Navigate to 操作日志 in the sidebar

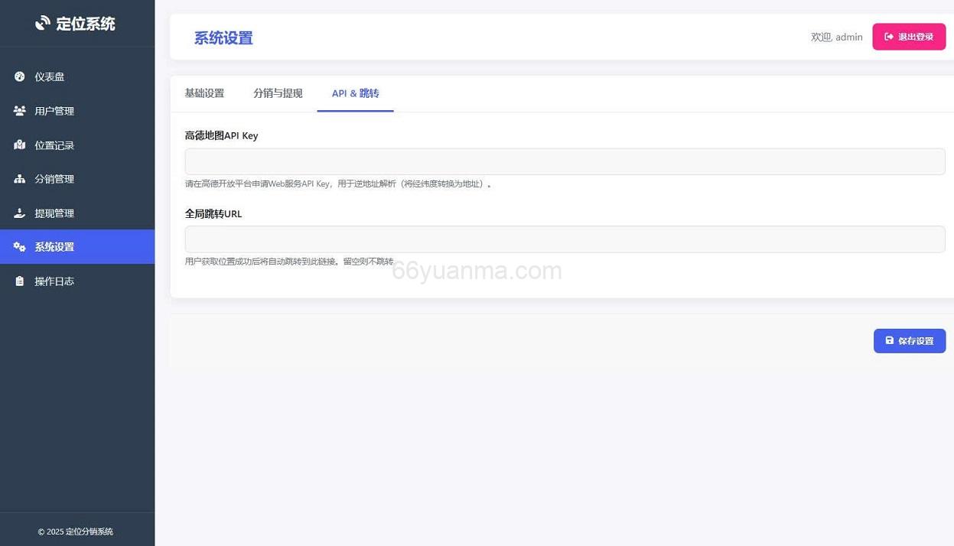click(x=54, y=281)
